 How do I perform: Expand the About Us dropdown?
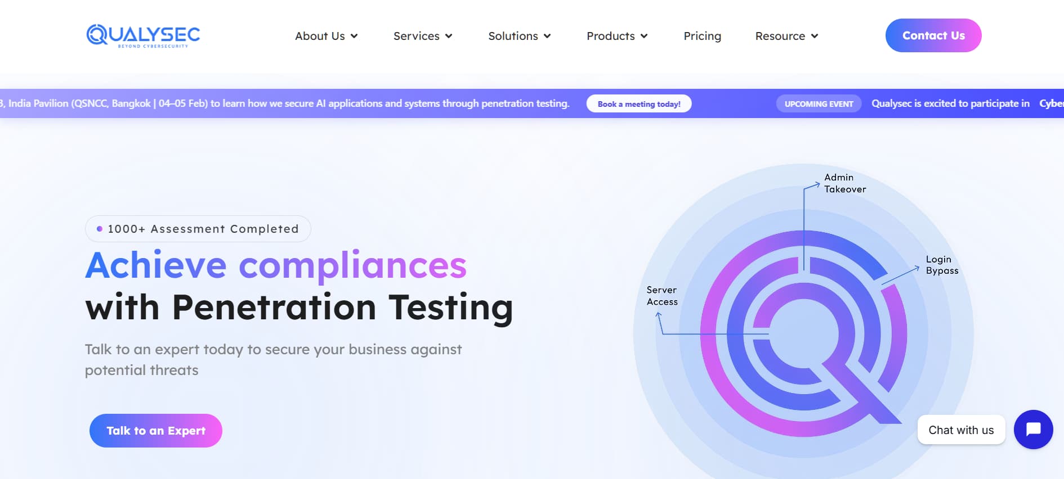point(326,35)
